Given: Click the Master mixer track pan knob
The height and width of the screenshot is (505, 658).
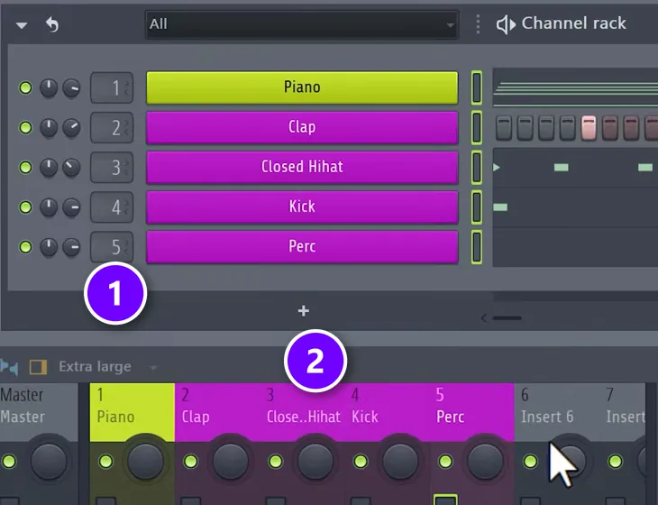Looking at the screenshot, I should pos(49,462).
